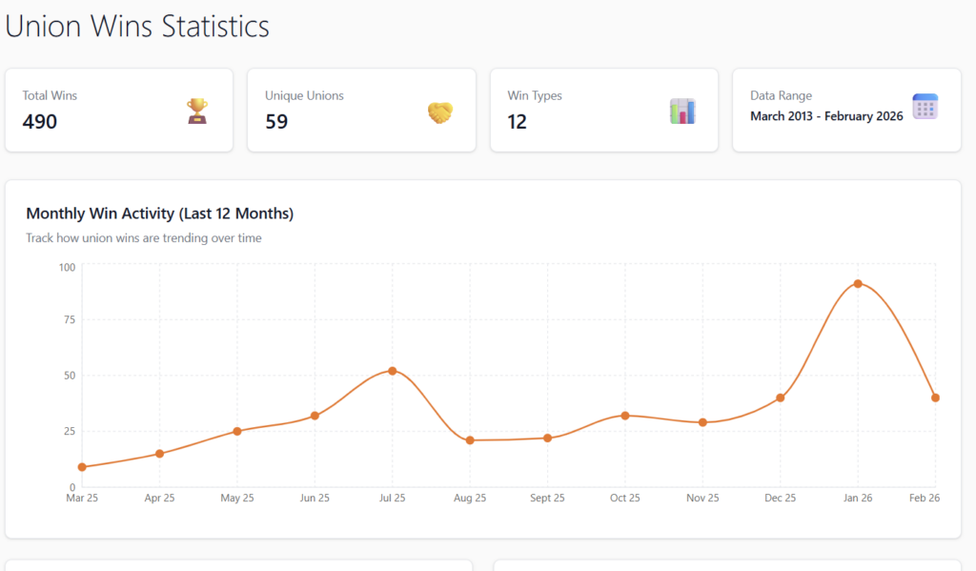Click the handshake icon in Unique Unions
The image size is (976, 571).
click(439, 112)
